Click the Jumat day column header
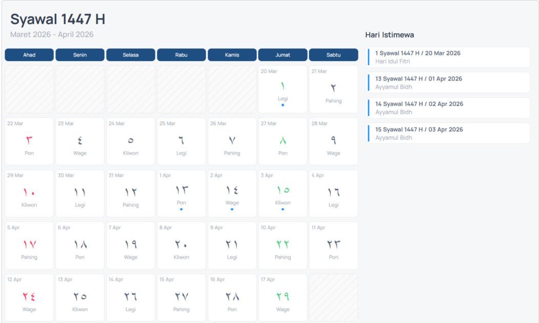The width and height of the screenshot is (539, 323). (x=283, y=55)
